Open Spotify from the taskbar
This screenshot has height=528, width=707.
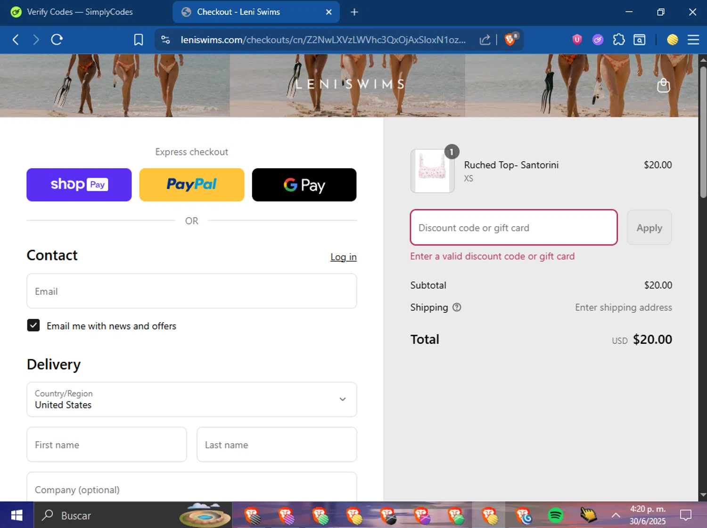click(x=556, y=516)
